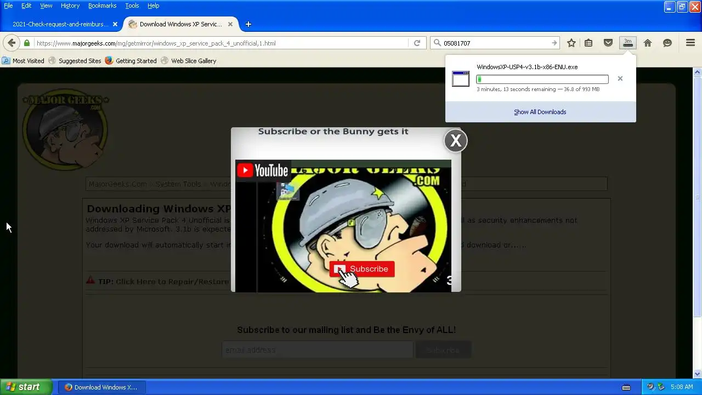Click the email address input field
This screenshot has height=395, width=702.
[x=318, y=349]
